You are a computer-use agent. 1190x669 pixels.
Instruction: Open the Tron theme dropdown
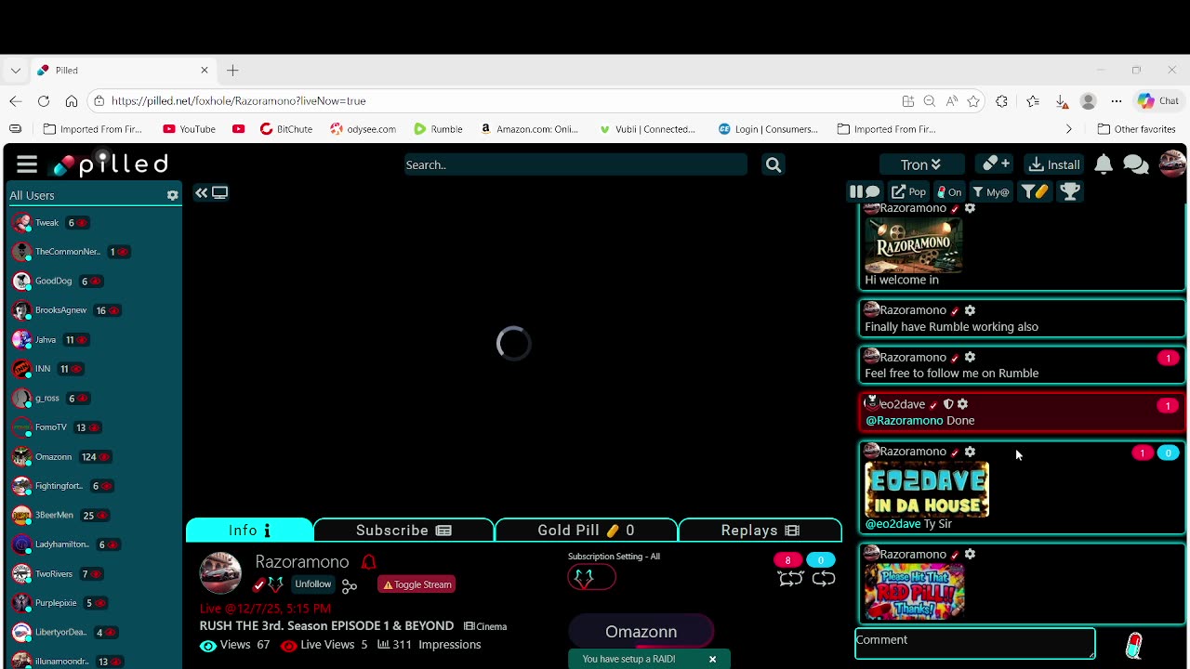(x=920, y=164)
